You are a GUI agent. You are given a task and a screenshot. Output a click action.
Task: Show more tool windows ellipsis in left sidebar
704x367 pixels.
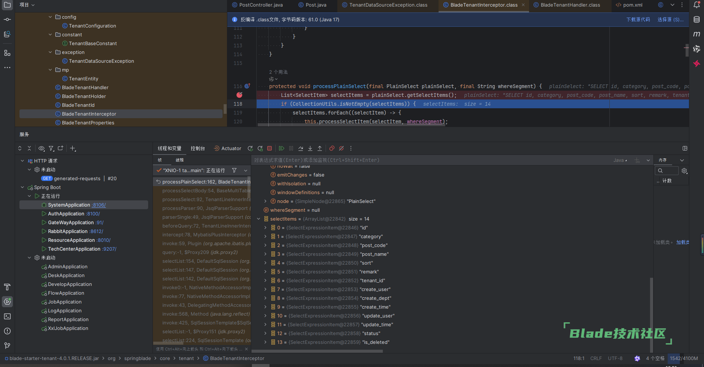click(7, 68)
